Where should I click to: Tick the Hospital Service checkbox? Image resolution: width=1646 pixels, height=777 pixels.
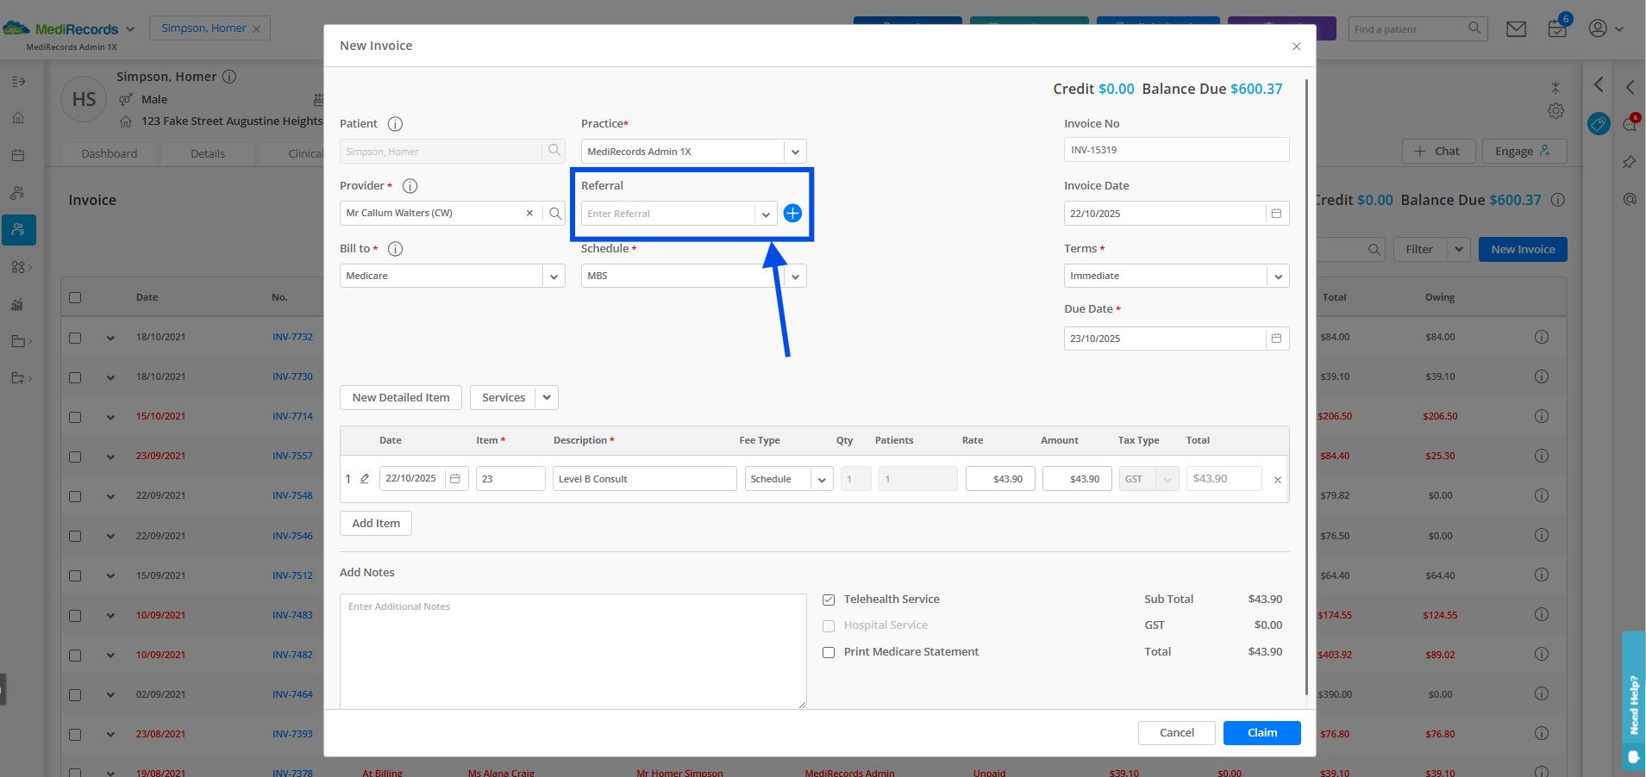click(829, 626)
